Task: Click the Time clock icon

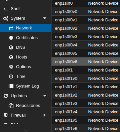Action: [11, 77]
